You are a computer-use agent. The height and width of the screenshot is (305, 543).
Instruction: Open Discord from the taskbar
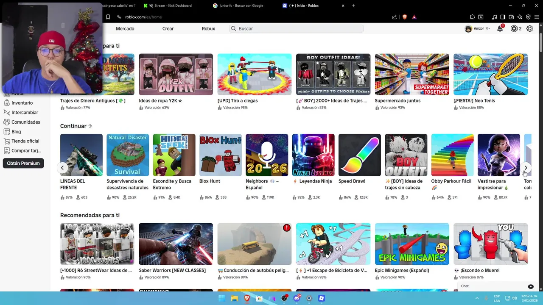pyautogui.click(x=297, y=298)
